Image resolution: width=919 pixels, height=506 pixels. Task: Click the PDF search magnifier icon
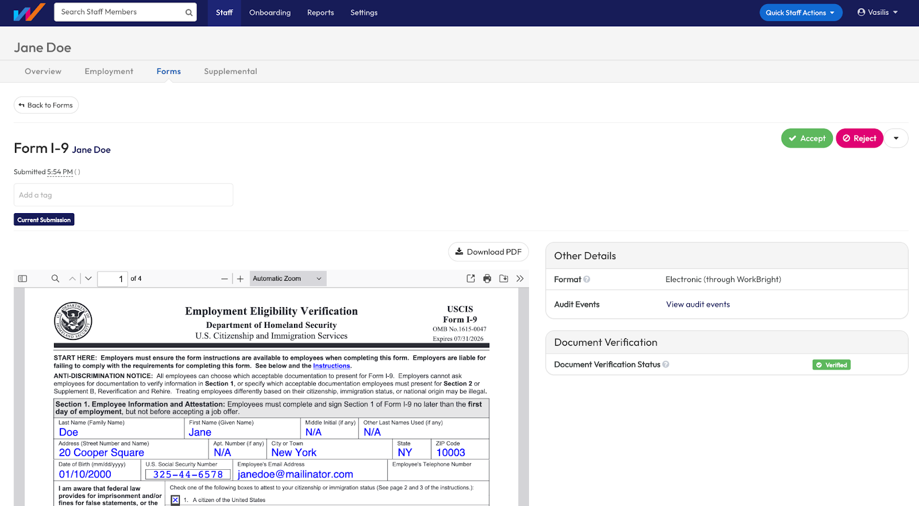pyautogui.click(x=55, y=279)
